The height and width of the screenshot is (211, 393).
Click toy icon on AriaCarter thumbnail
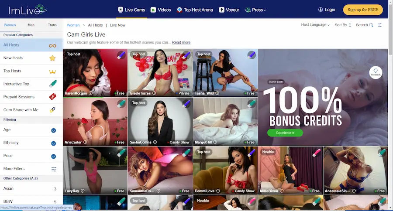[x=121, y=104]
